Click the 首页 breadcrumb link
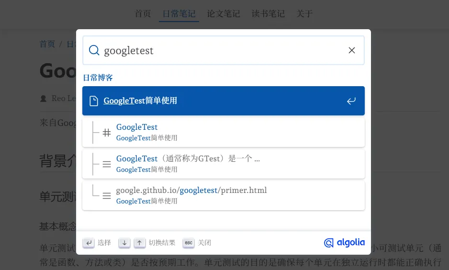The width and height of the screenshot is (449, 270). tap(47, 44)
